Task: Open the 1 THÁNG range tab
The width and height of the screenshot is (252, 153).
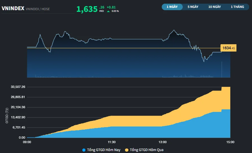Action: (x=237, y=7)
